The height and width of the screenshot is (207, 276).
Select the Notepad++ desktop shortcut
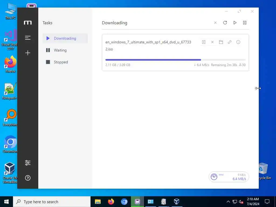point(10,91)
